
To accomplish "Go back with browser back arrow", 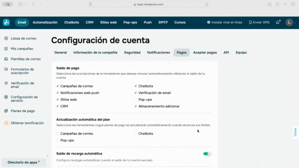I will pyautogui.click(x=33, y=4).
